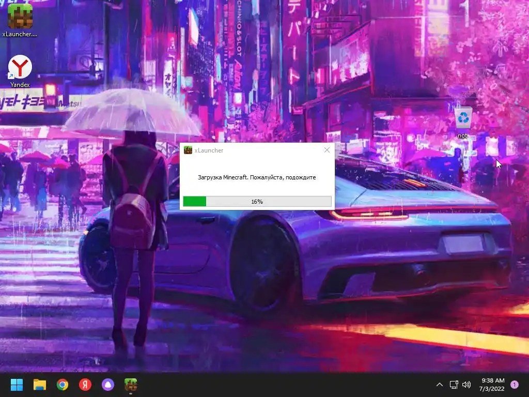The image size is (529, 397).
Task: Open the notification center badge
Action: click(x=515, y=385)
